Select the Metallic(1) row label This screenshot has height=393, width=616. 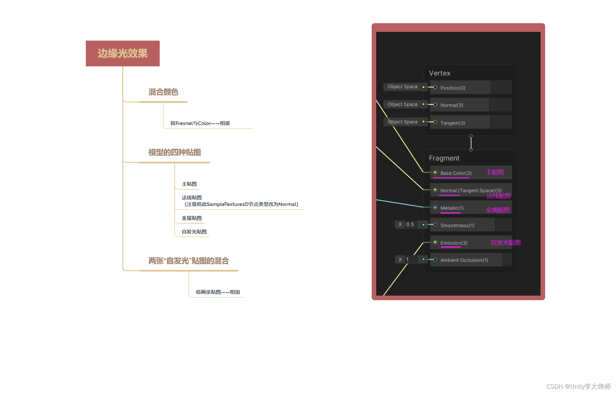[x=452, y=208]
